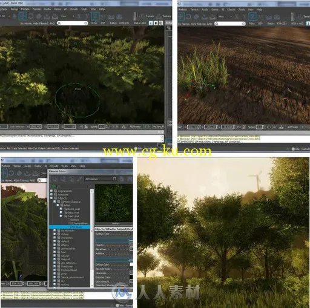The image size is (310, 308).
Task: Select the Move tool in top-left editor toolbar
Action: click(x=22, y=16)
